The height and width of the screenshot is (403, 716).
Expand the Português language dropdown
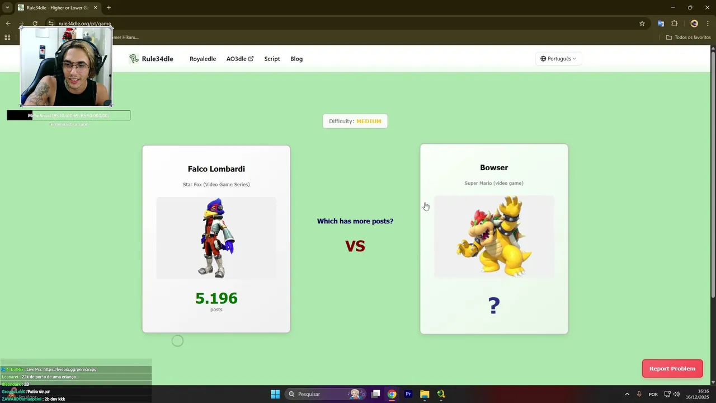pos(558,59)
